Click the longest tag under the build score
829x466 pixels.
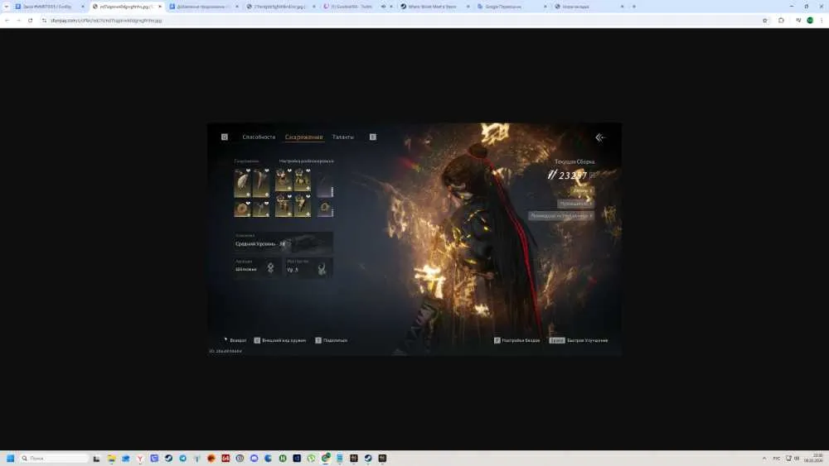coord(561,216)
